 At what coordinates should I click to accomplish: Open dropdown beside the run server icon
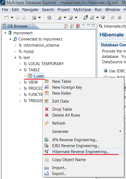[x=97, y=18]
